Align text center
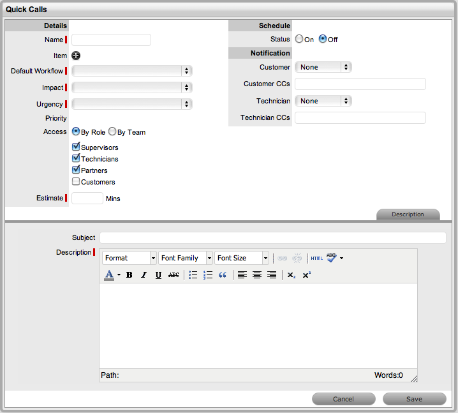Screen dimensions: 458x413 click(x=257, y=275)
